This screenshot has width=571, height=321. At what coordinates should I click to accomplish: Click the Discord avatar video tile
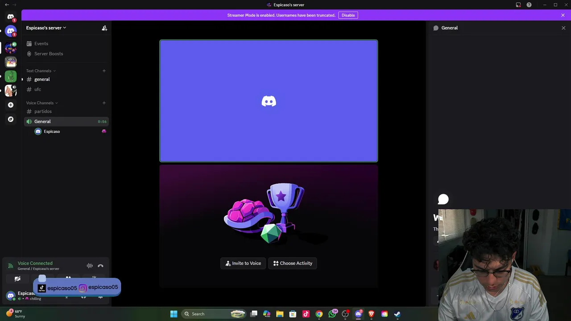tap(269, 101)
